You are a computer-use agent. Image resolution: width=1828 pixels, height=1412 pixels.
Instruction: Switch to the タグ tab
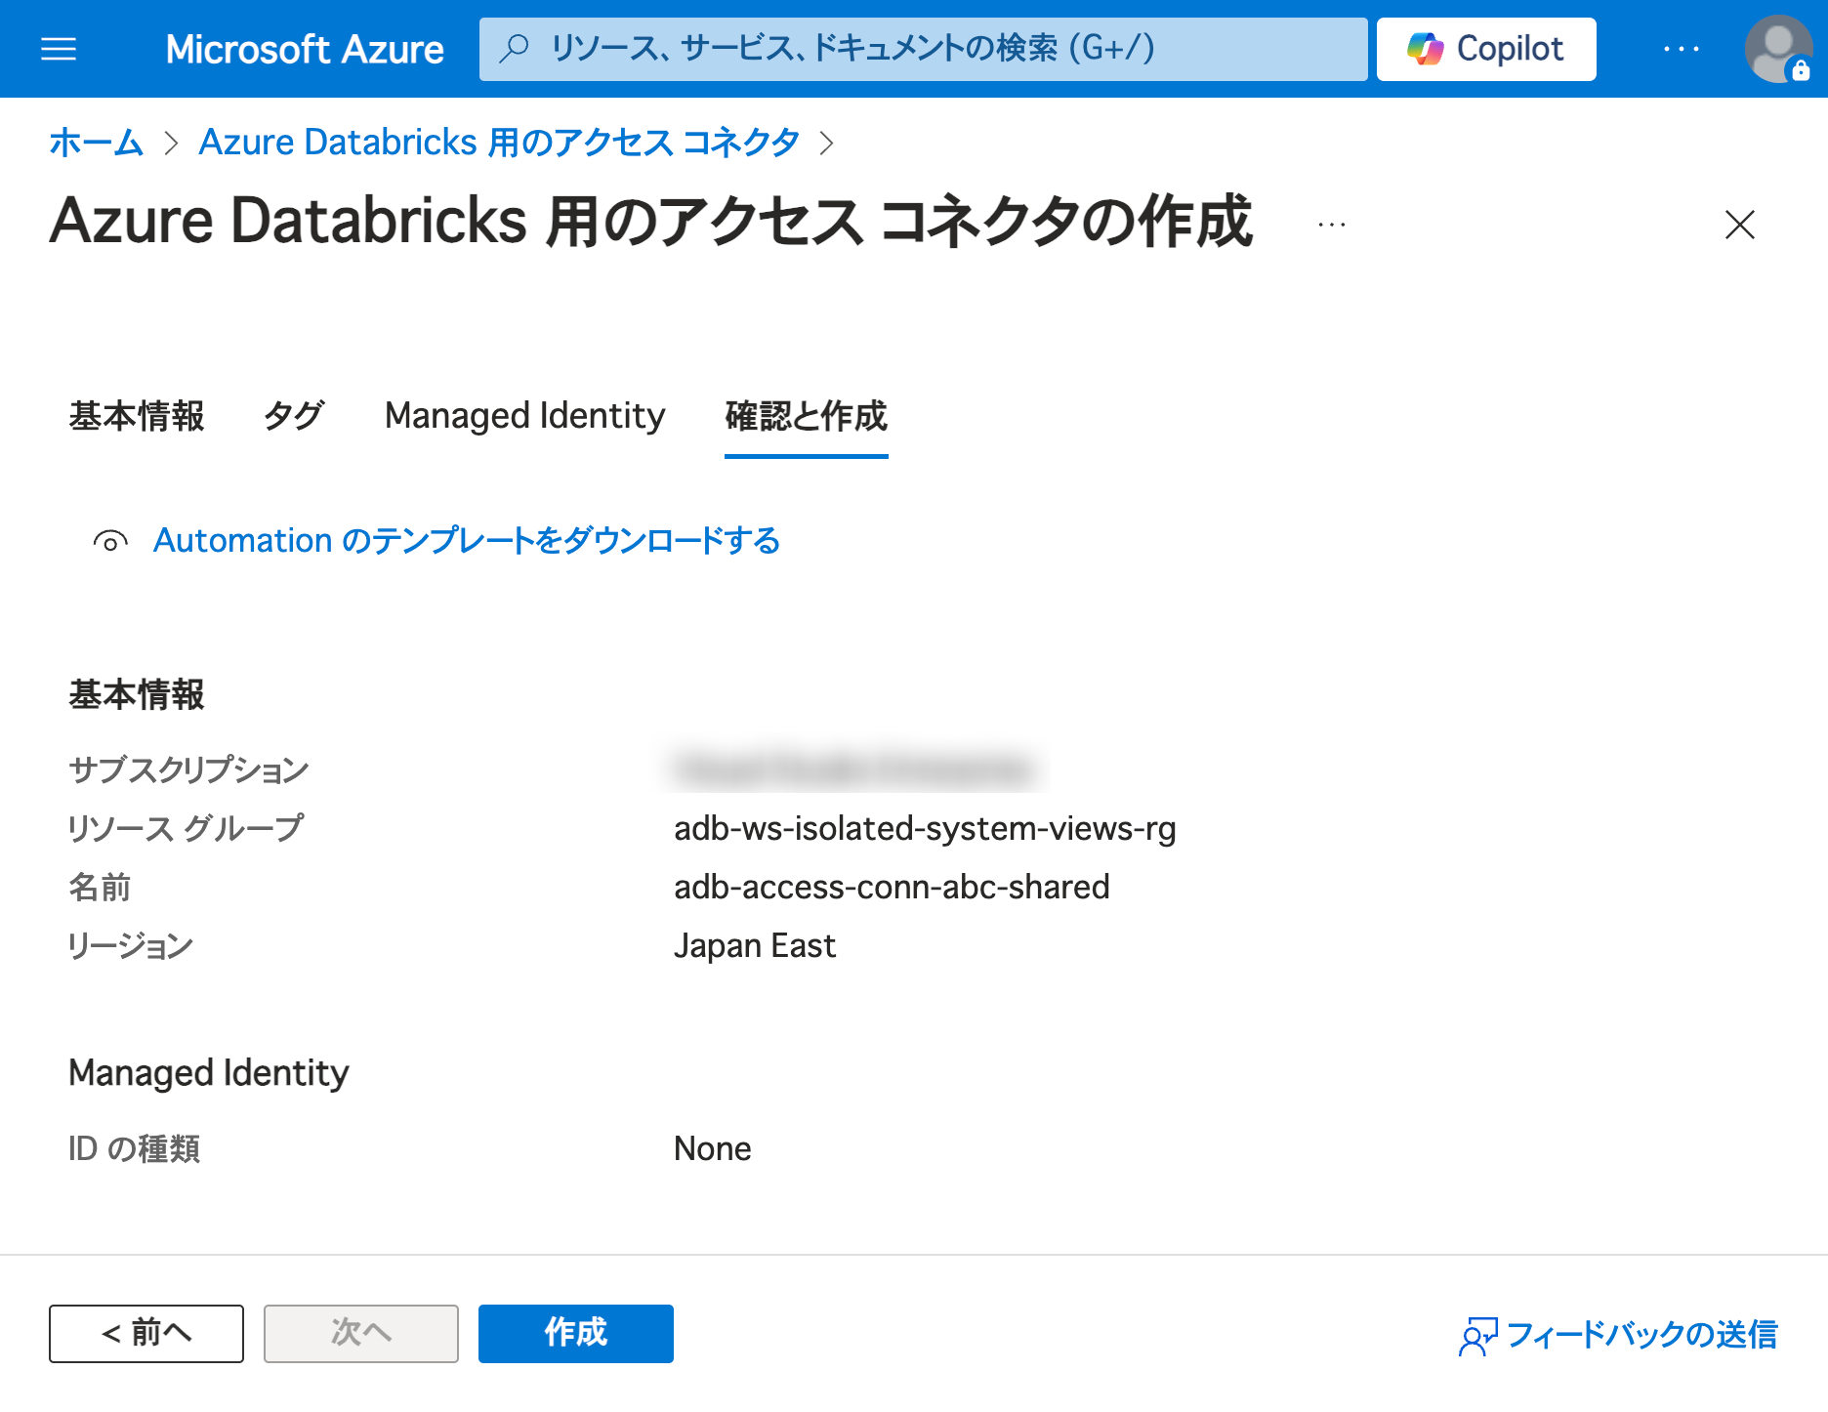[x=294, y=416]
